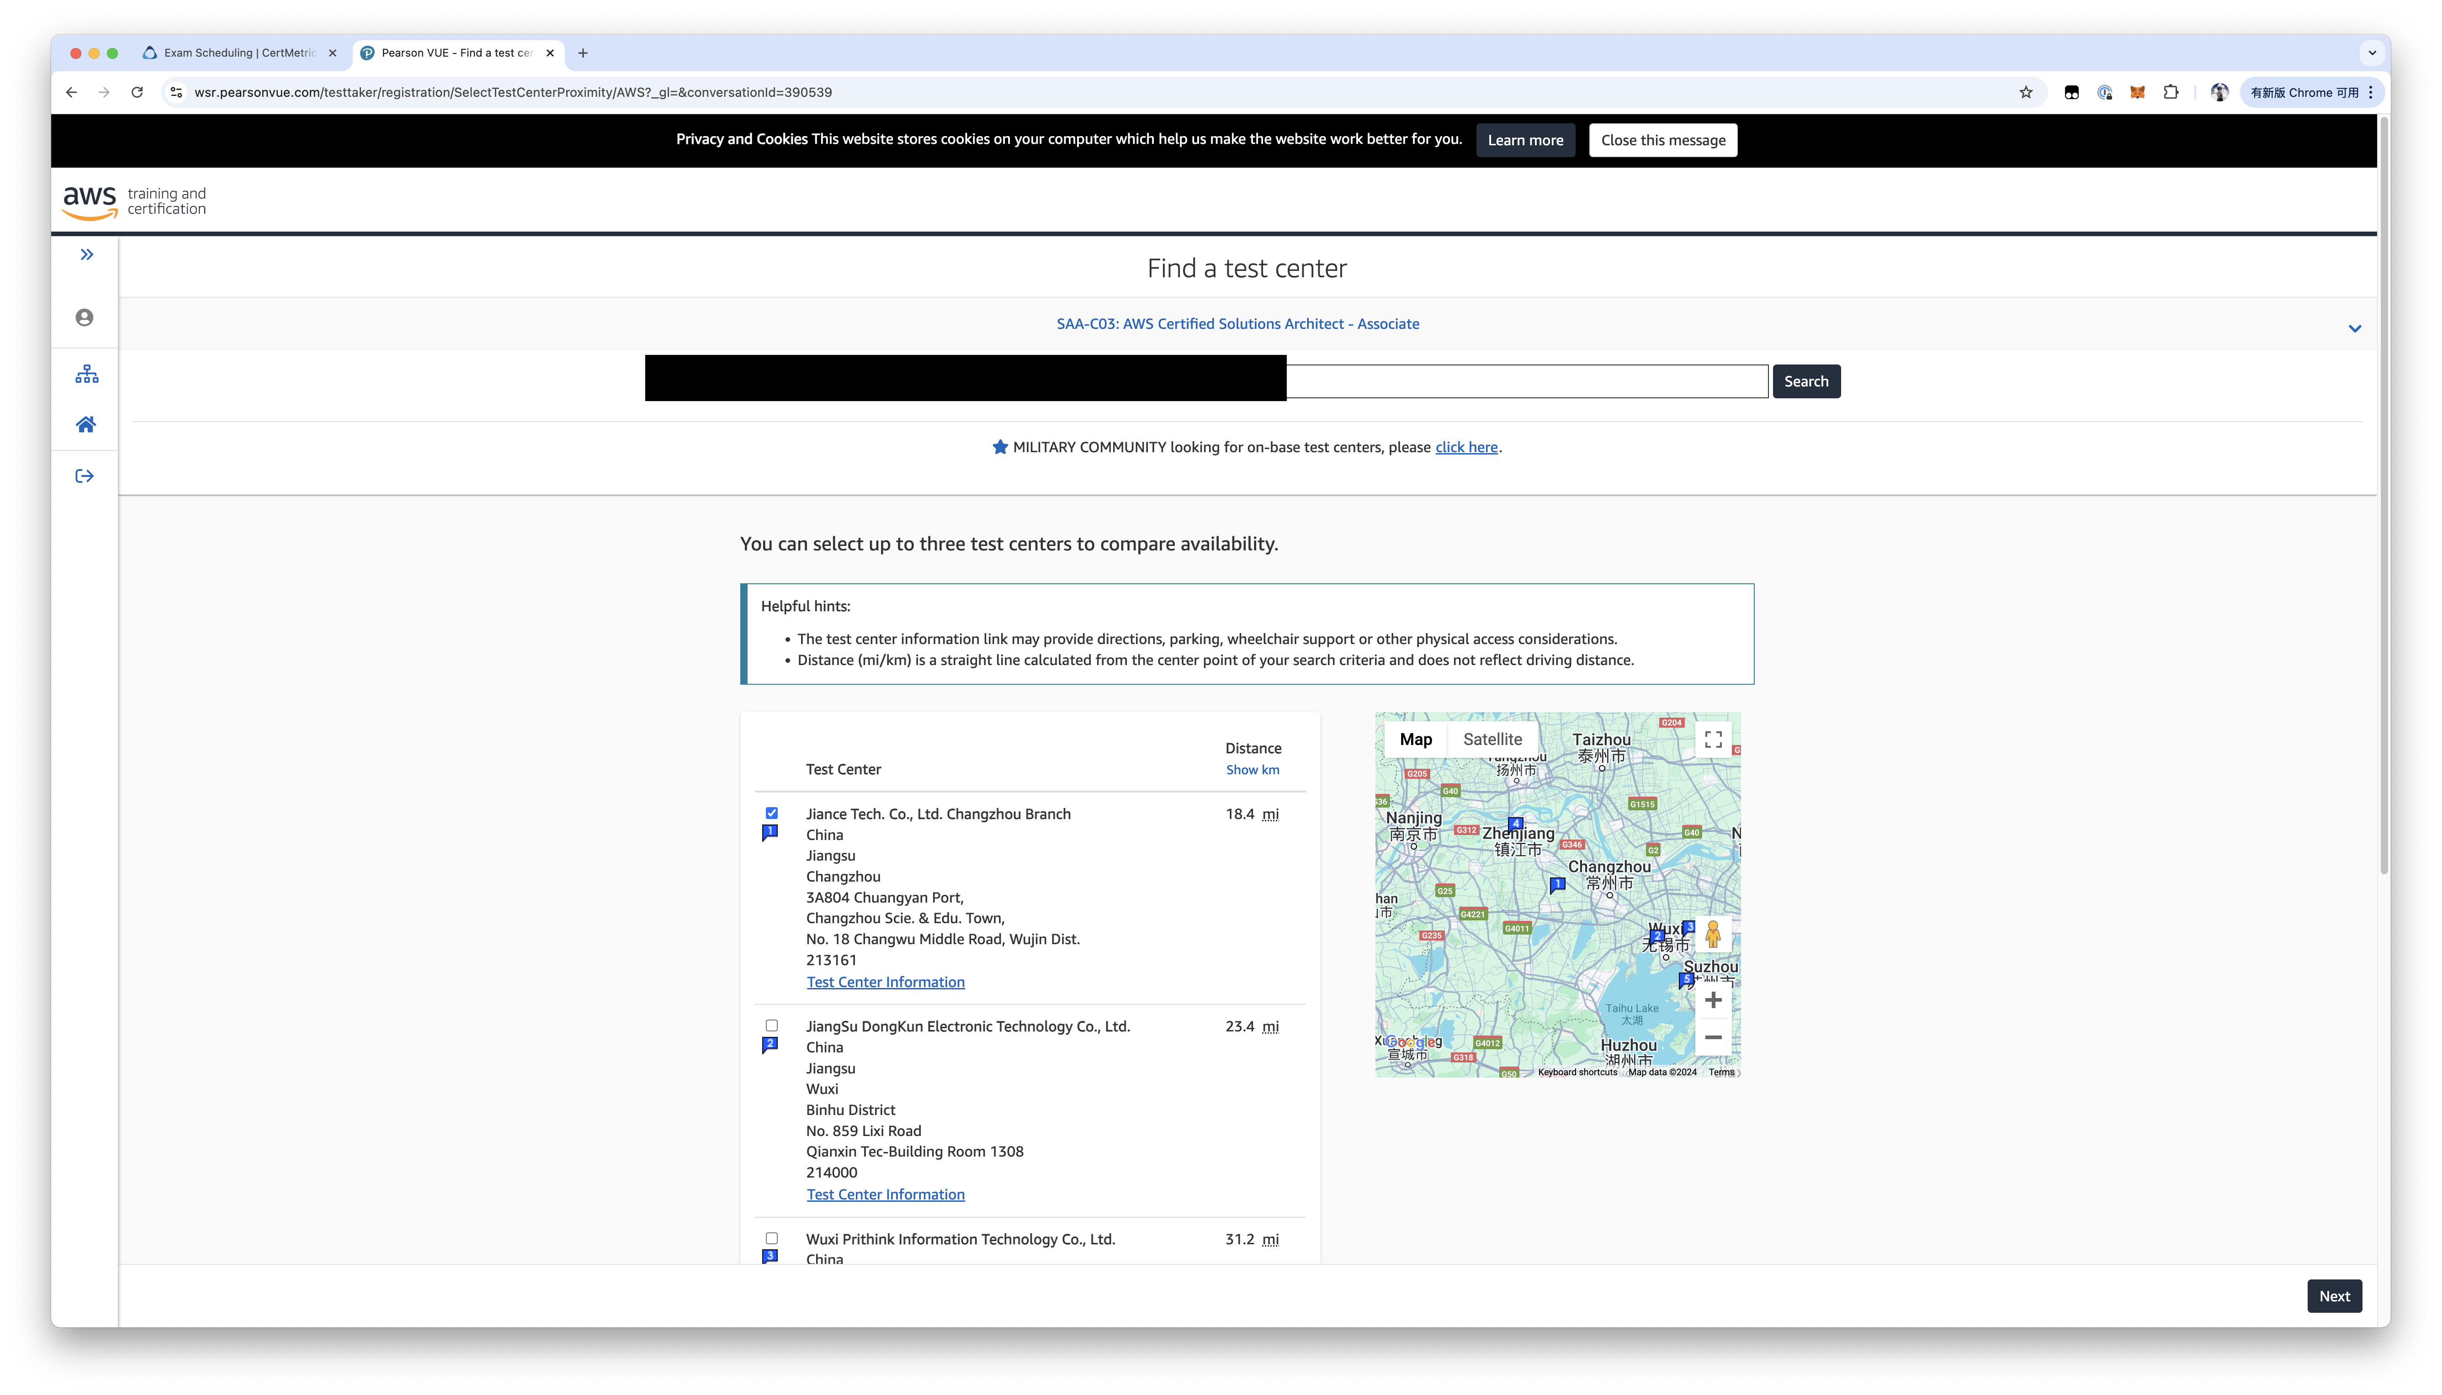
Task: Go back with the browser back arrow
Action: point(71,93)
